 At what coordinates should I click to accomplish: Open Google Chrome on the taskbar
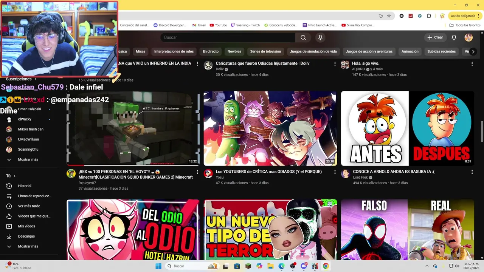[326, 266]
